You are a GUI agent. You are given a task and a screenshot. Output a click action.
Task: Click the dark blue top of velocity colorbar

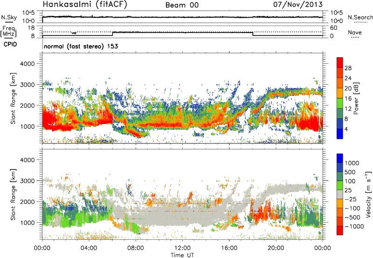340,158
